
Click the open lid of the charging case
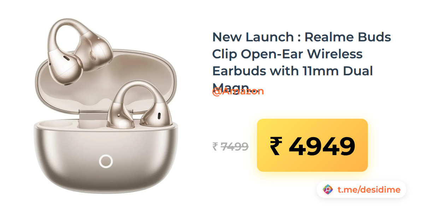click(106, 85)
